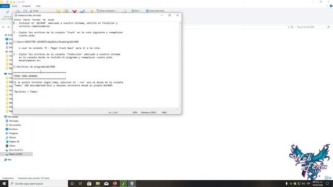
Task: Open Firefox from taskbar
Action: (x=114, y=183)
